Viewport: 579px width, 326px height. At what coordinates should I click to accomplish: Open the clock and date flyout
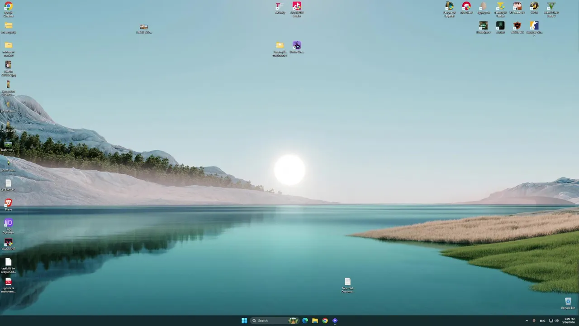tap(569, 321)
